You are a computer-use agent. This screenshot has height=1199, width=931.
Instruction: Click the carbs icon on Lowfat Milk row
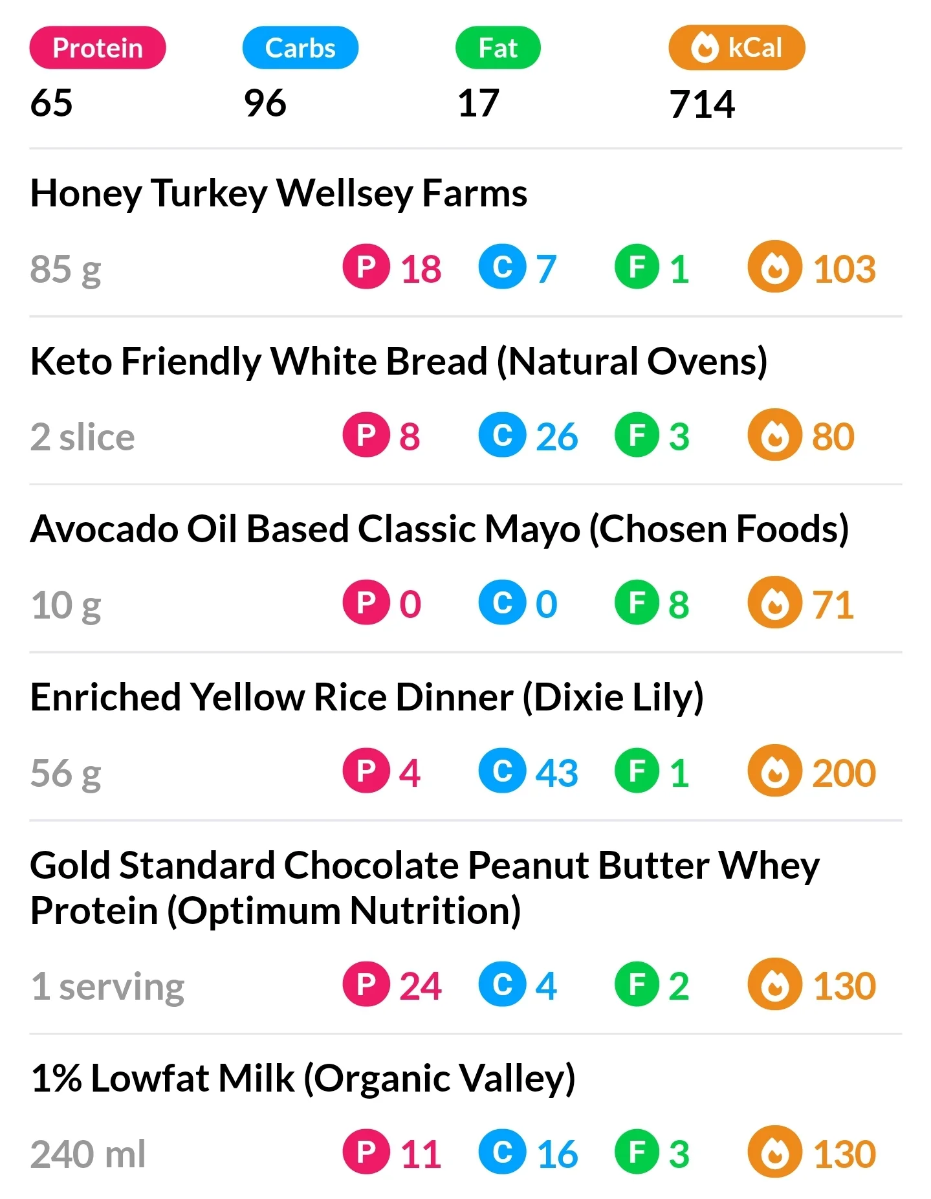pyautogui.click(x=502, y=1152)
